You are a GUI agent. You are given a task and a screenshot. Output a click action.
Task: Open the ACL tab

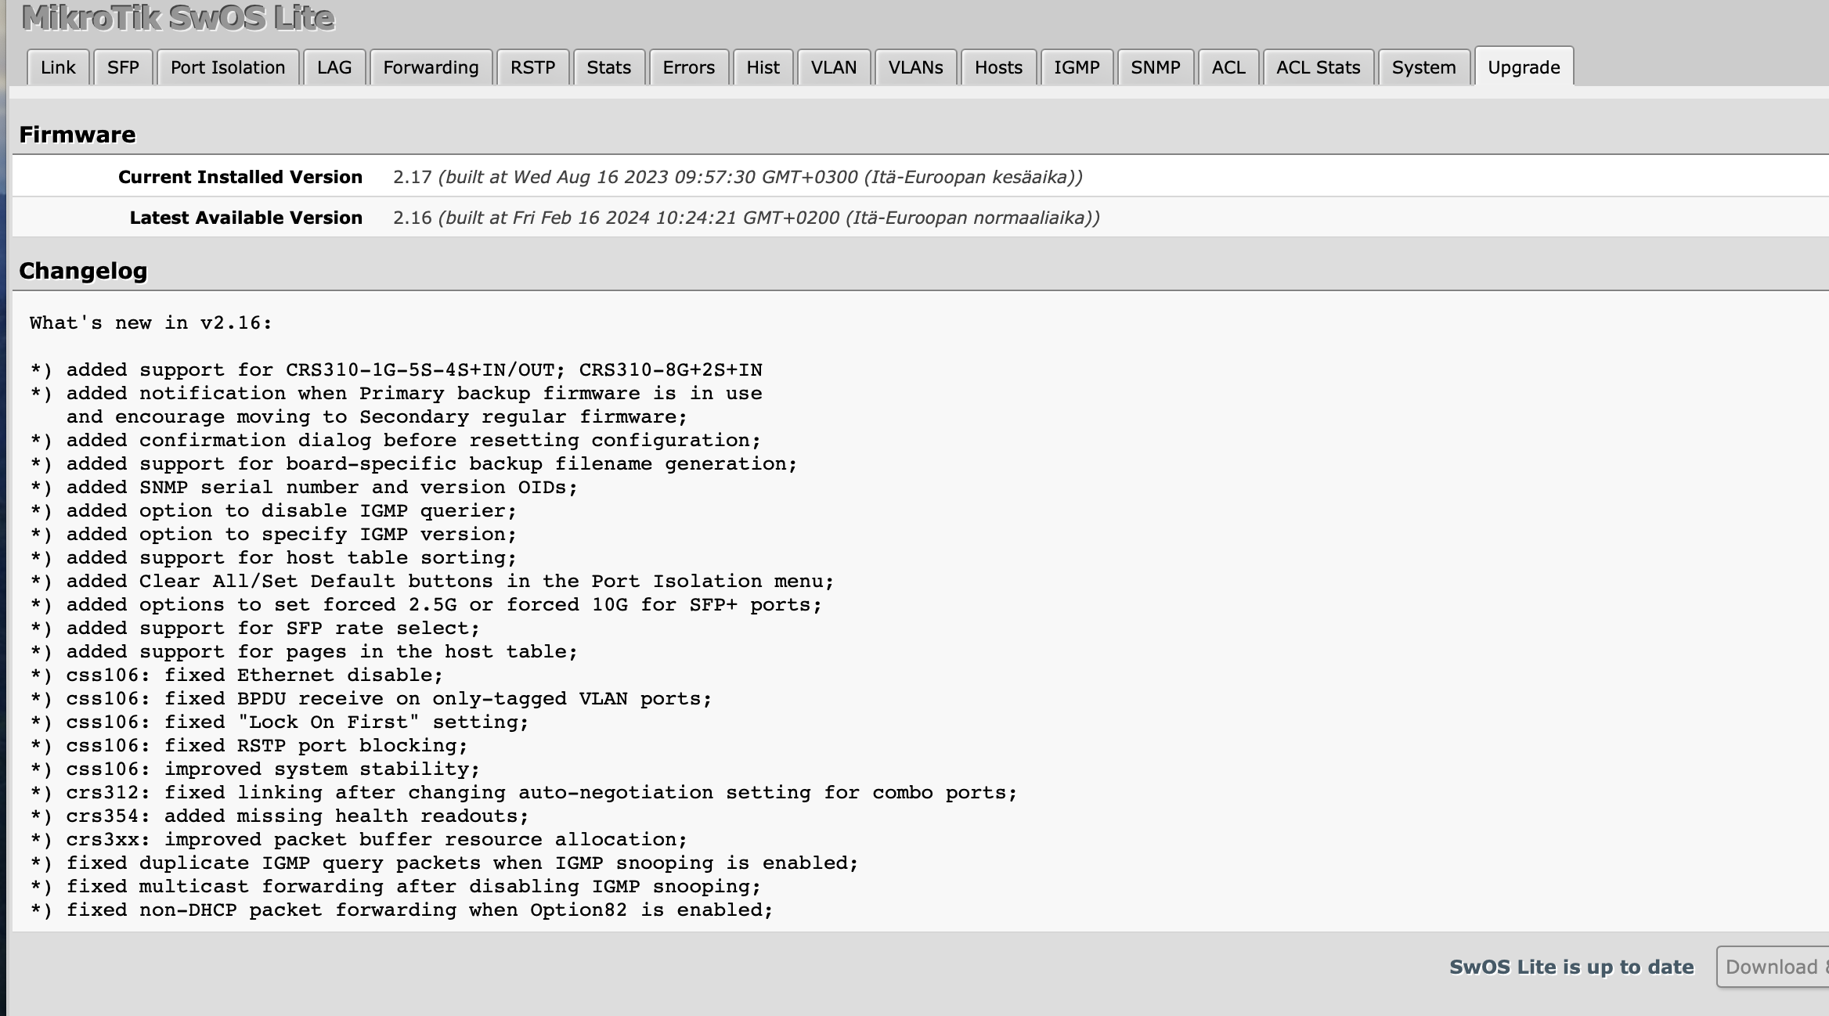coord(1228,67)
